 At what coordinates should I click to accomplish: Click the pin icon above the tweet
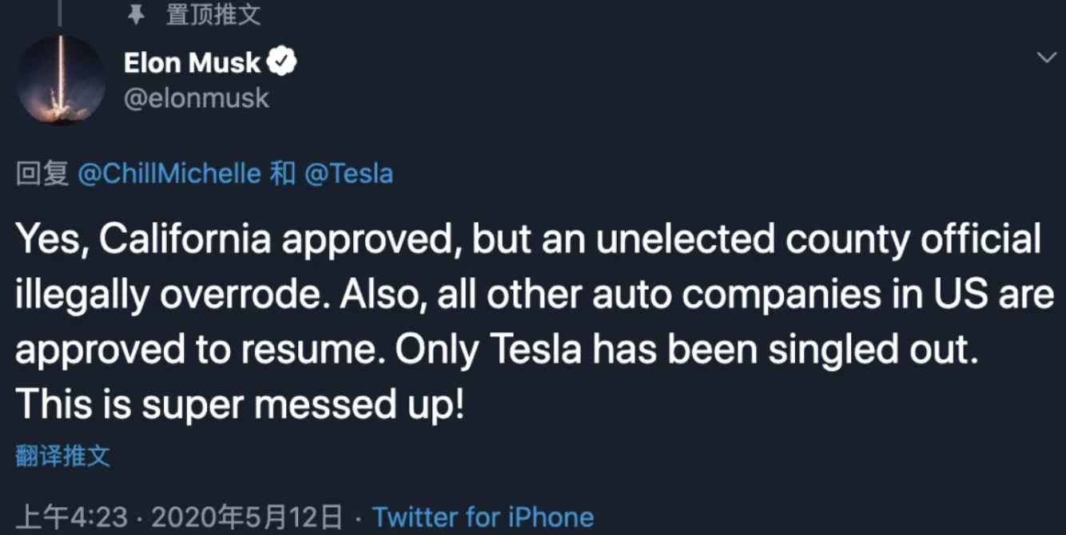point(136,14)
